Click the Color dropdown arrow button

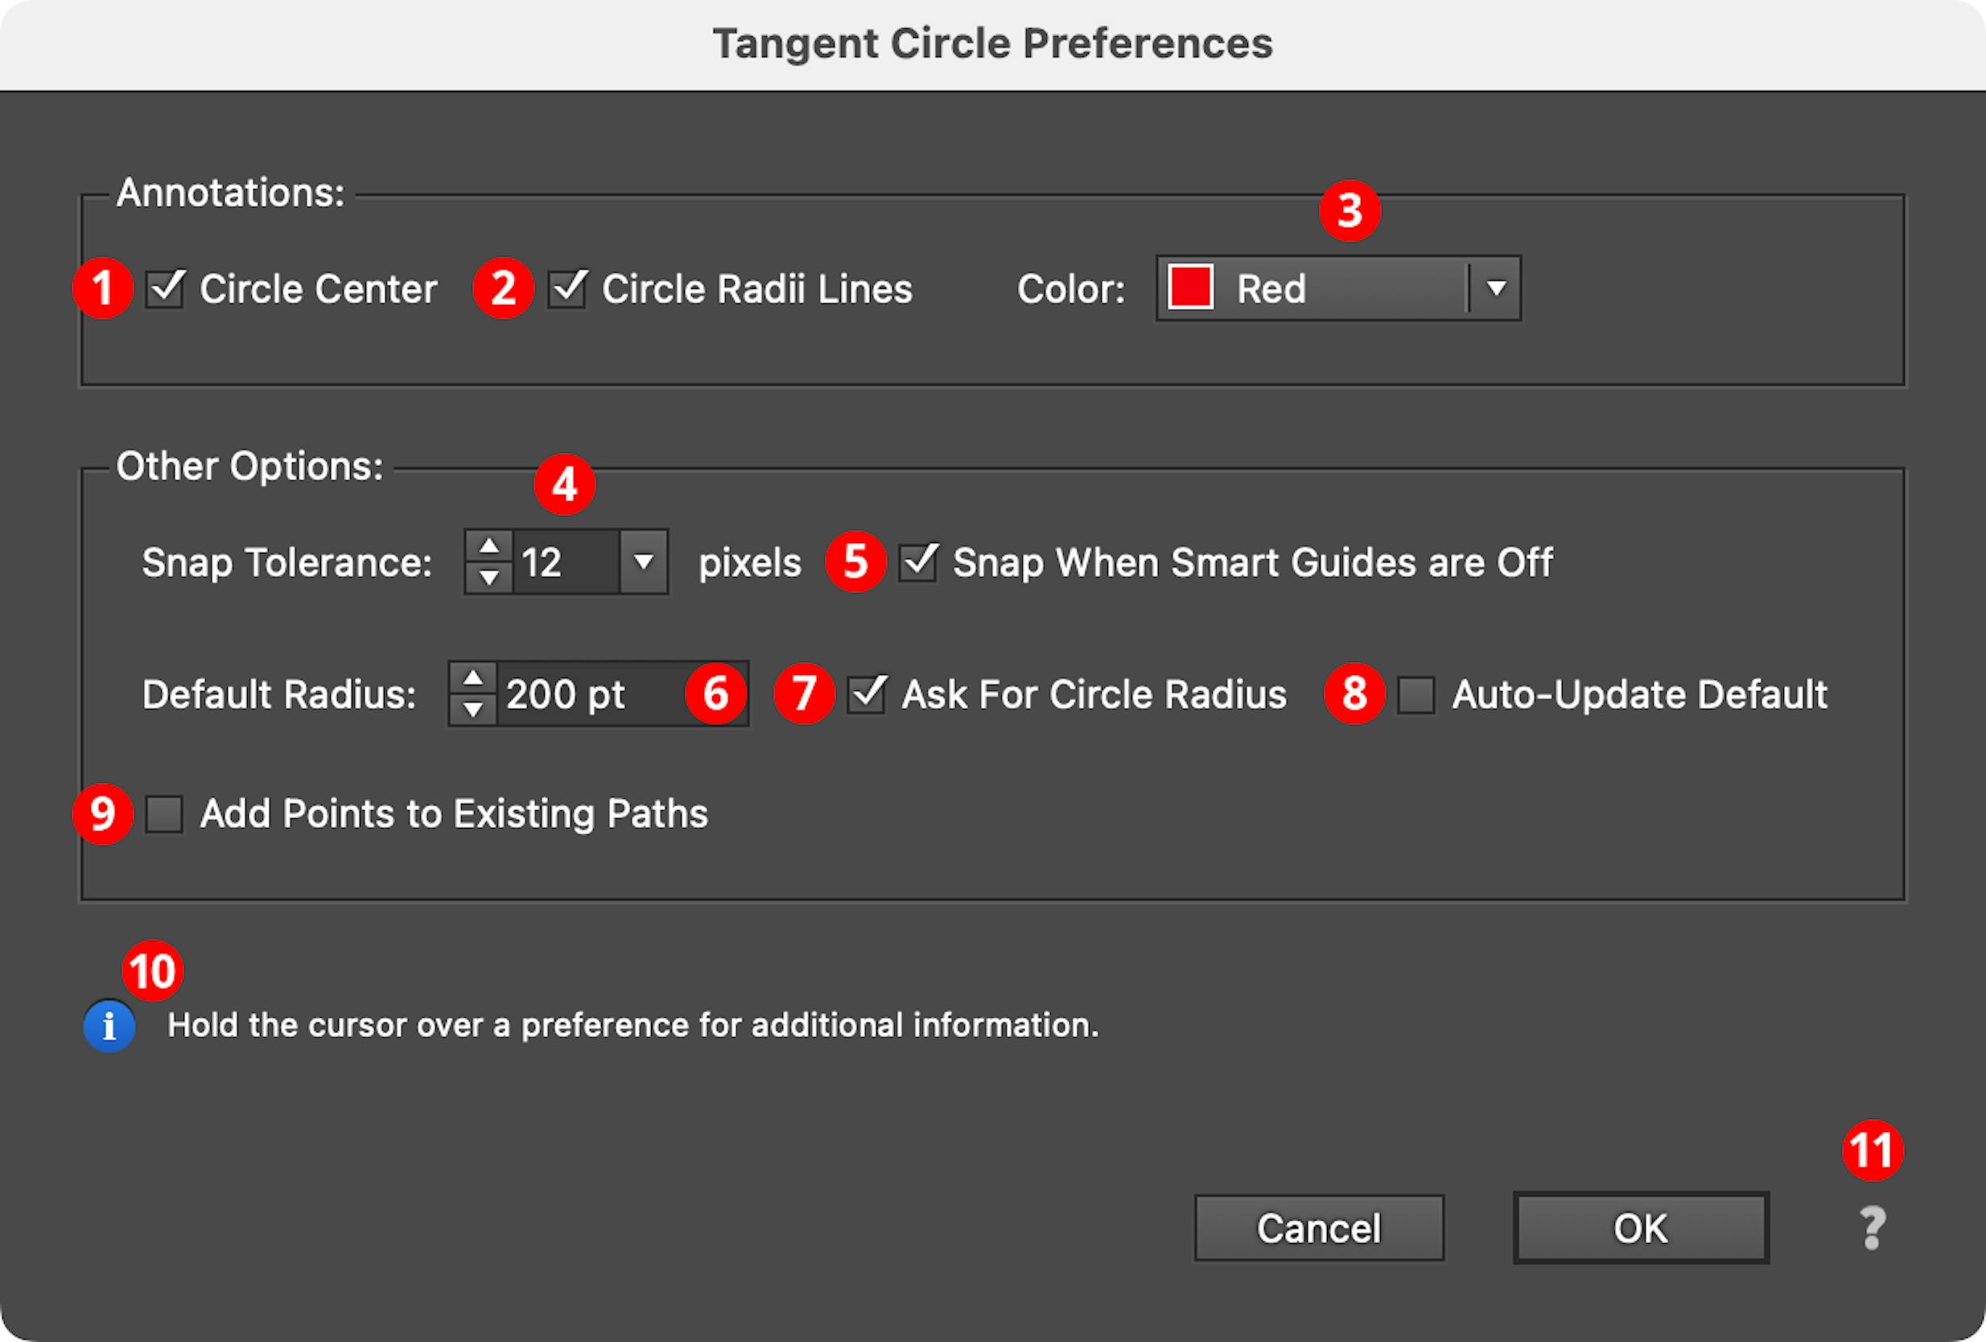coord(1494,288)
